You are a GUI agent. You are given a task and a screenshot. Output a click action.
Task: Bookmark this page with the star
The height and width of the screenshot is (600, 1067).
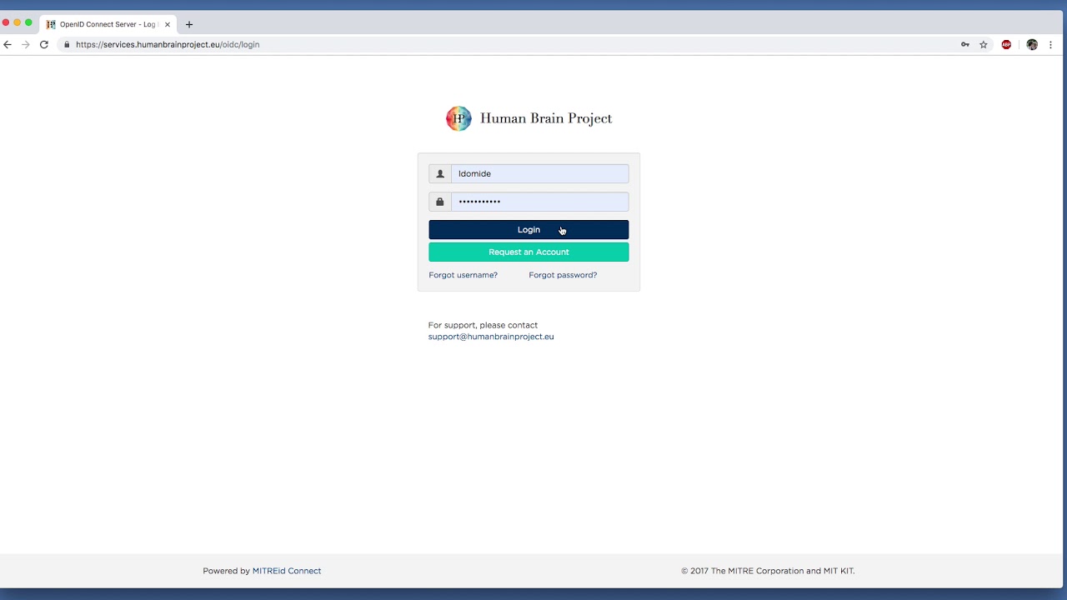pos(984,45)
